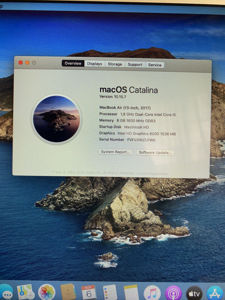Screen dimensions: 225x300
Task: Launch Reminders from the Dock
Action: click(x=110, y=292)
